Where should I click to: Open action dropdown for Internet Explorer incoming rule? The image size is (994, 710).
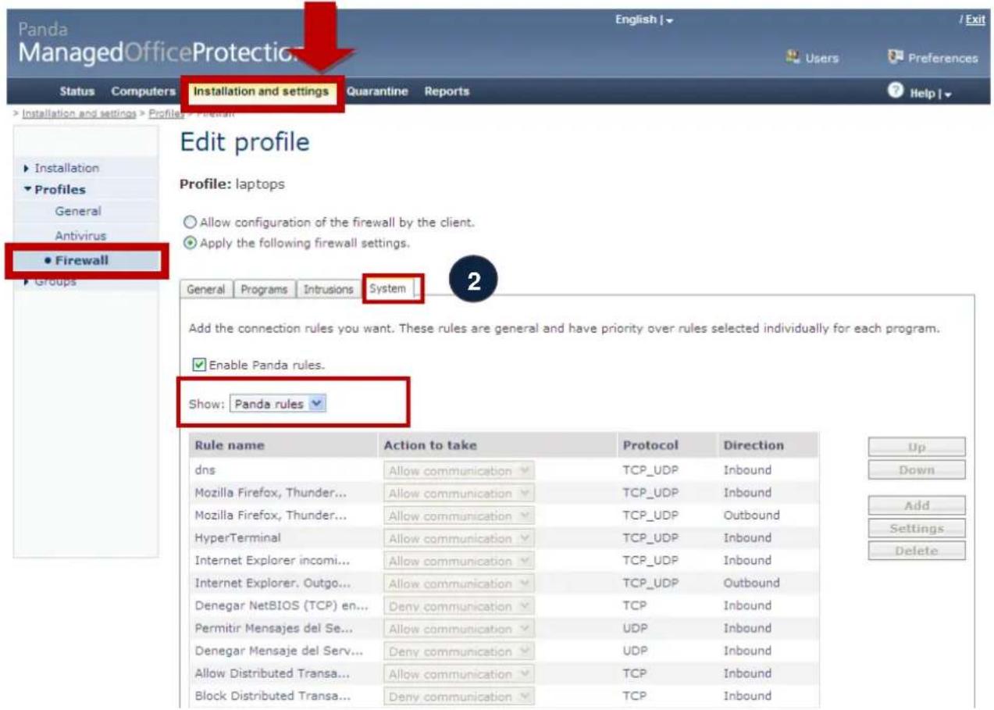point(458,562)
